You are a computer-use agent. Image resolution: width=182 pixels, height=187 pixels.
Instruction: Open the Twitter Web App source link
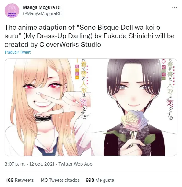pyautogui.click(x=75, y=164)
